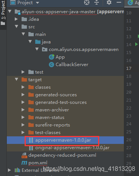Open the Project view dropdown
The image size is (139, 176).
coord(37,3)
